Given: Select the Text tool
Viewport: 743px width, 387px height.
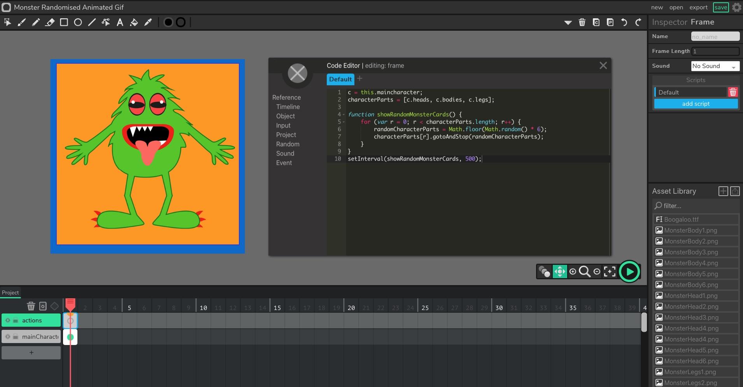Looking at the screenshot, I should tap(120, 22).
